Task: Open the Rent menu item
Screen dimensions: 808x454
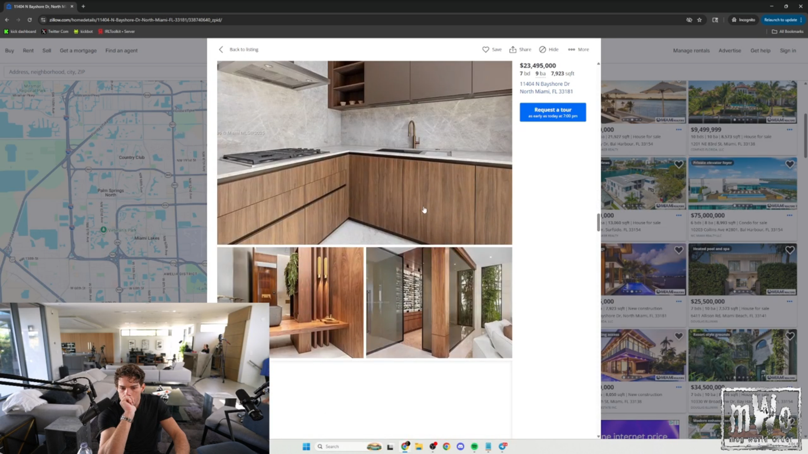Action: point(28,50)
